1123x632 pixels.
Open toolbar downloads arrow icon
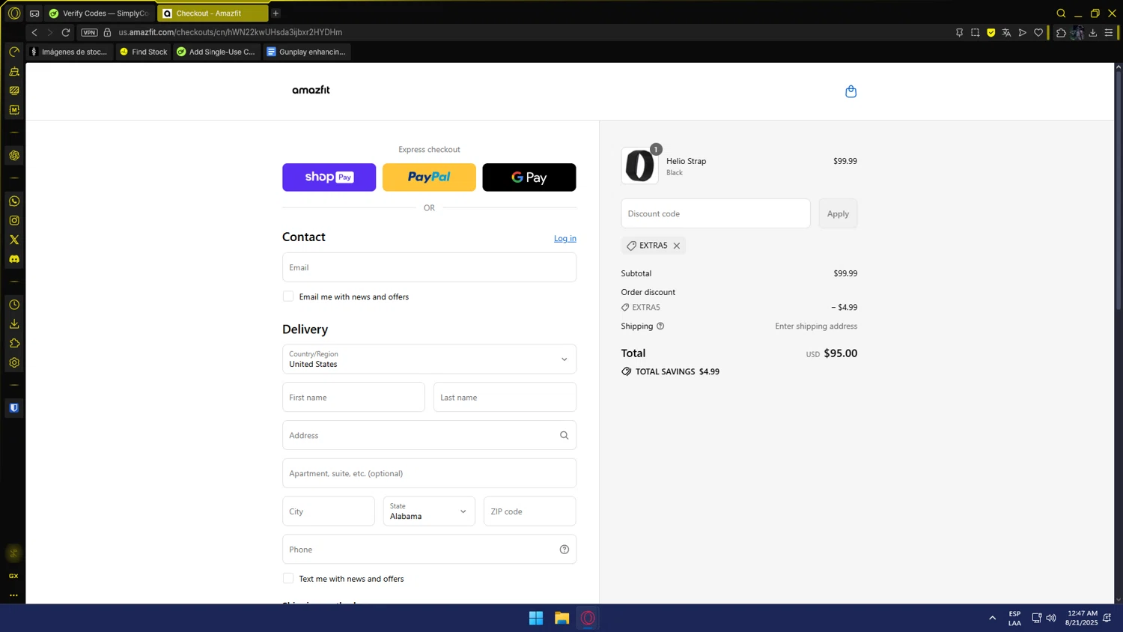coord(1093,32)
